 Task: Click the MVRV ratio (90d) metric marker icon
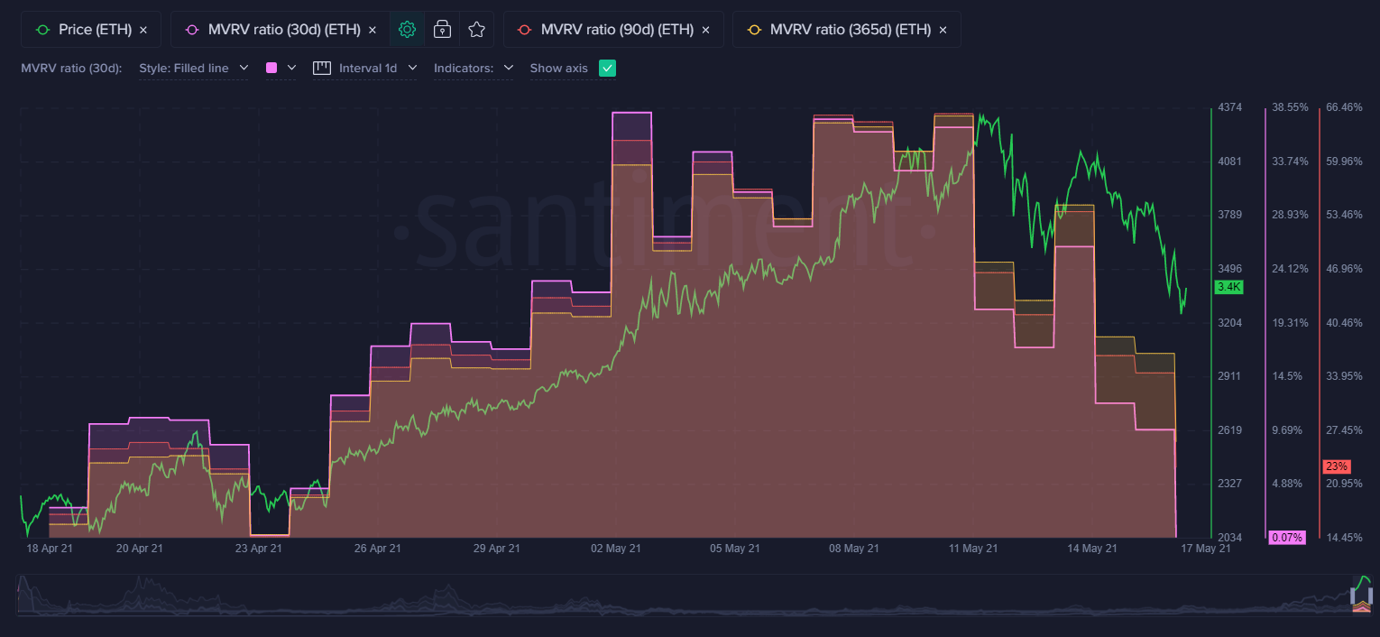click(524, 29)
